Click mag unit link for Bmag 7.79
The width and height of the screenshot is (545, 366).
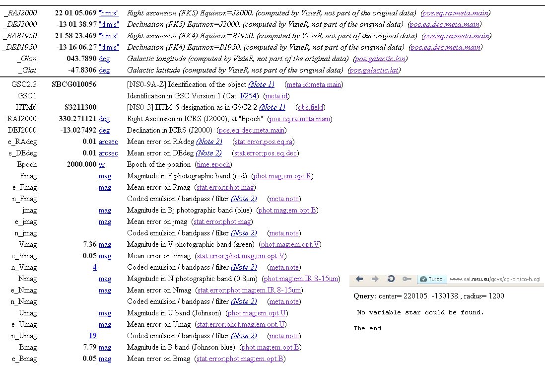[x=105, y=347]
